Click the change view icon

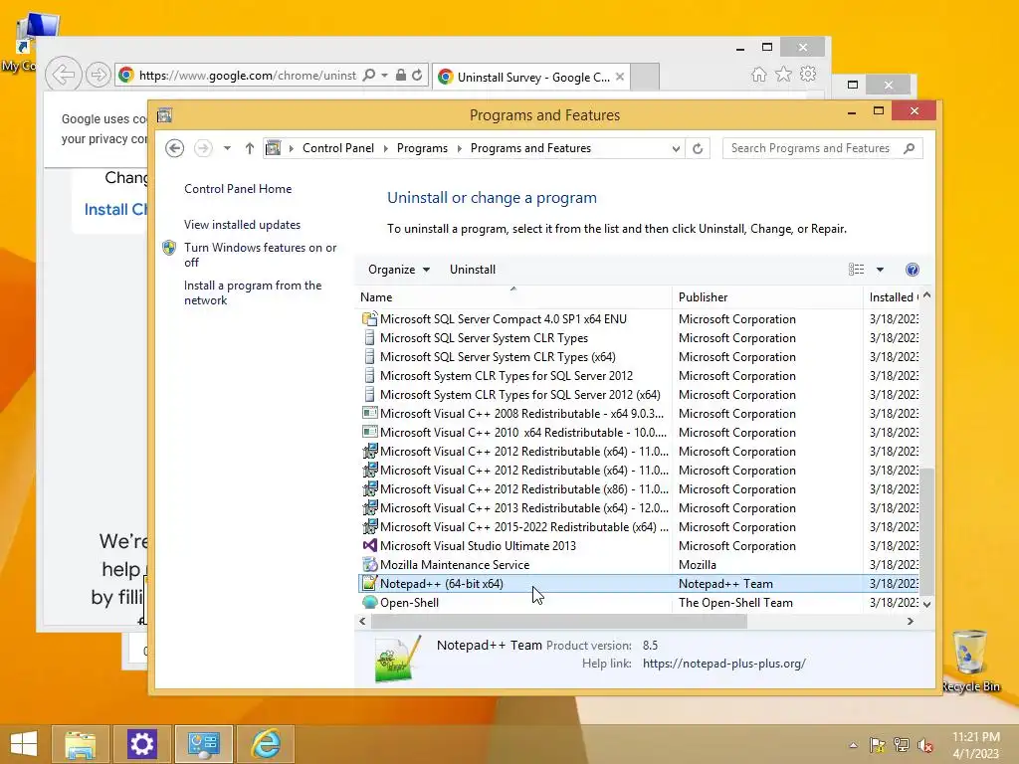point(857,270)
